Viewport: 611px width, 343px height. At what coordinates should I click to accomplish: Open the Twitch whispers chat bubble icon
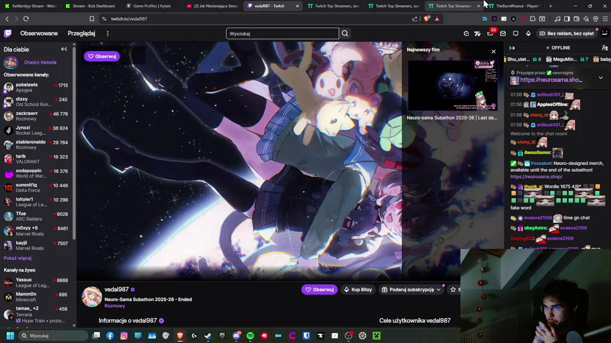pyautogui.click(x=516, y=33)
